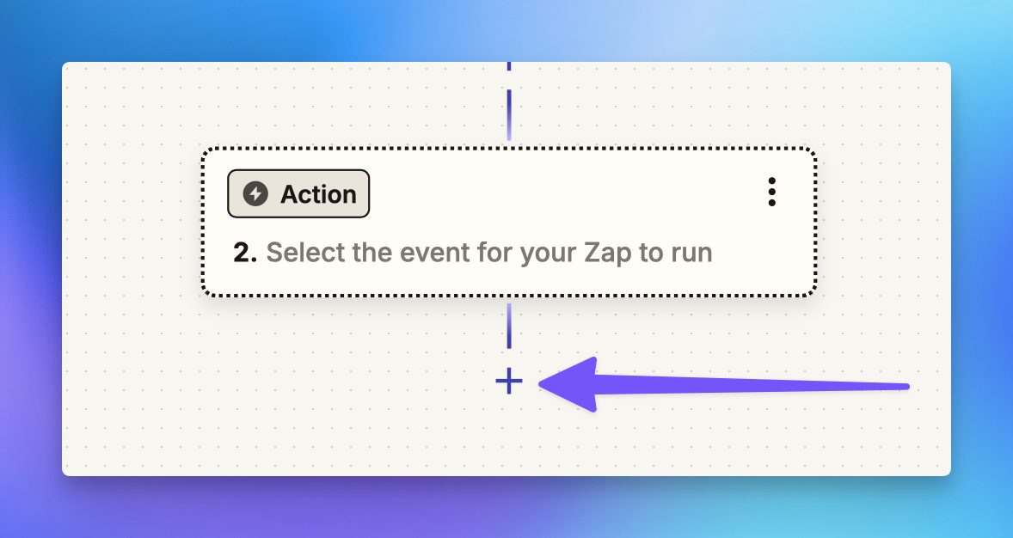Select the dotted-border Action step card
Image resolution: width=1013 pixels, height=538 pixels.
point(509,222)
